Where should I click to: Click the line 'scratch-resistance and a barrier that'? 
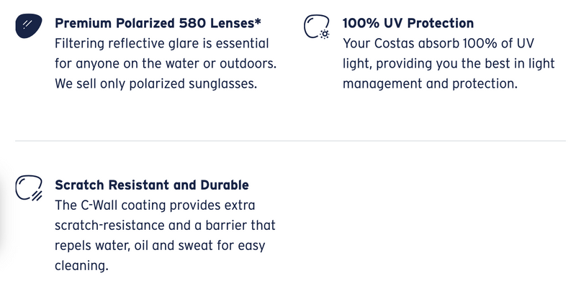[165, 226]
